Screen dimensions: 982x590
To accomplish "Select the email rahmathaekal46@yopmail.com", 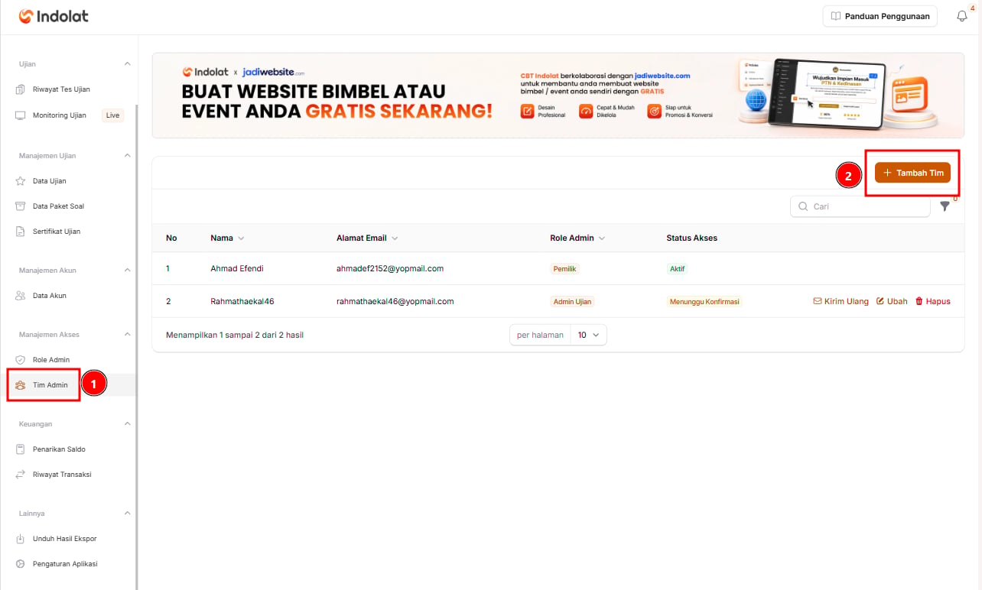I will (395, 301).
